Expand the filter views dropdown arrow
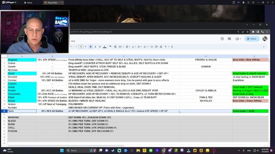This screenshot has height=154, width=275. point(168,47)
